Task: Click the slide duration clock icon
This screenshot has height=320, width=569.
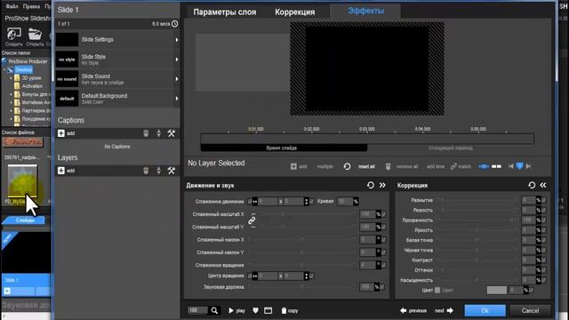Action: point(174,24)
